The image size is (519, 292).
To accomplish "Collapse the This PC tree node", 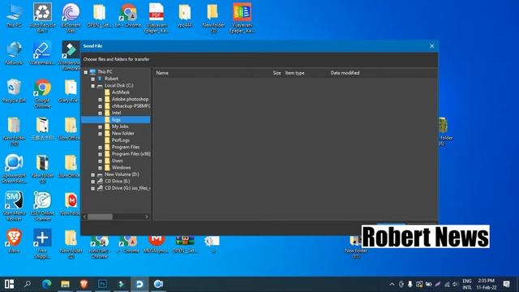I will coord(86,72).
